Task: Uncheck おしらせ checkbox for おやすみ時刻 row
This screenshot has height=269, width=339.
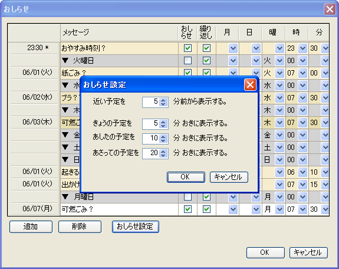Action: point(187,48)
